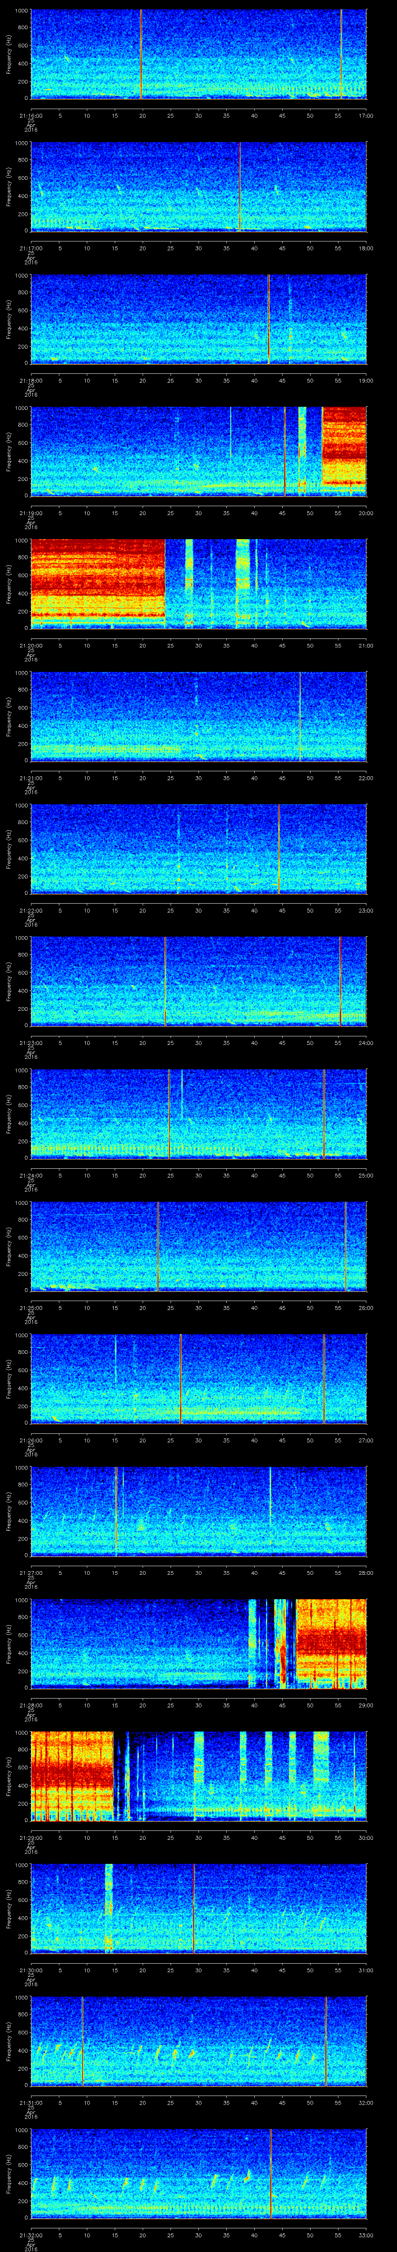Screen dimensions: 397x2252
Task: Choose the spectrogram panel starting at 21:31:00
Action: 199,2040
